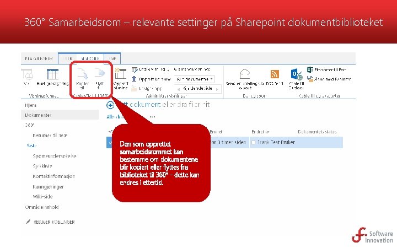Click the Siste heading in navigation
Image resolution: width=397 pixels, height=248 pixels.
[31, 145]
